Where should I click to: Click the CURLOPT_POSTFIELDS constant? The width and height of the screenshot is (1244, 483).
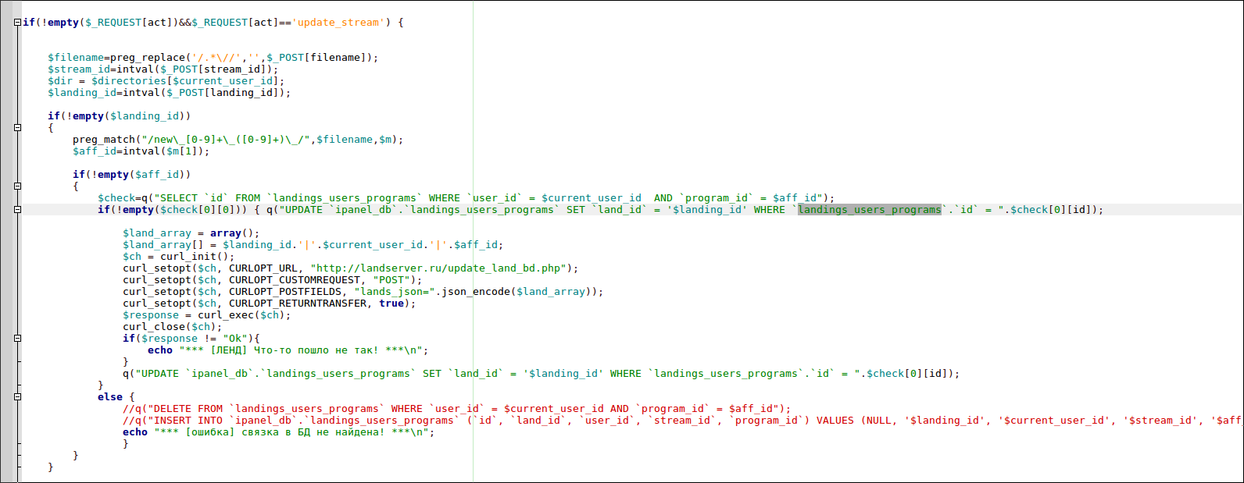point(285,292)
